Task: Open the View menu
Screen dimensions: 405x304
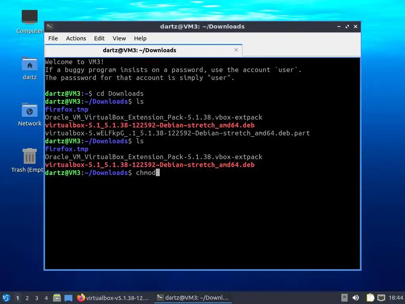Action: coord(119,38)
